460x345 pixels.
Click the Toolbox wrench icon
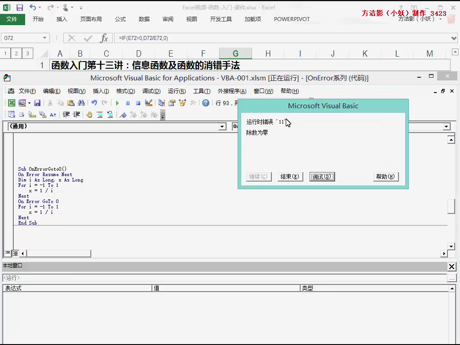[x=193, y=103]
